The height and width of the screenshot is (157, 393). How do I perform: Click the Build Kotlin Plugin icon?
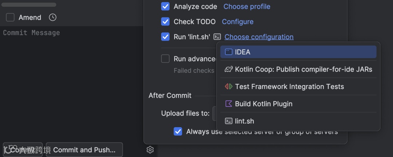[229, 104]
